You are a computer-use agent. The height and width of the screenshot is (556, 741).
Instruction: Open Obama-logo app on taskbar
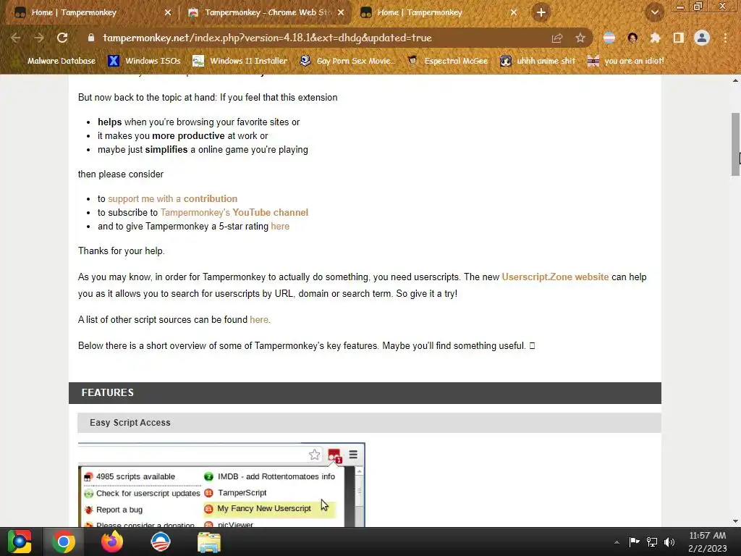point(161,542)
